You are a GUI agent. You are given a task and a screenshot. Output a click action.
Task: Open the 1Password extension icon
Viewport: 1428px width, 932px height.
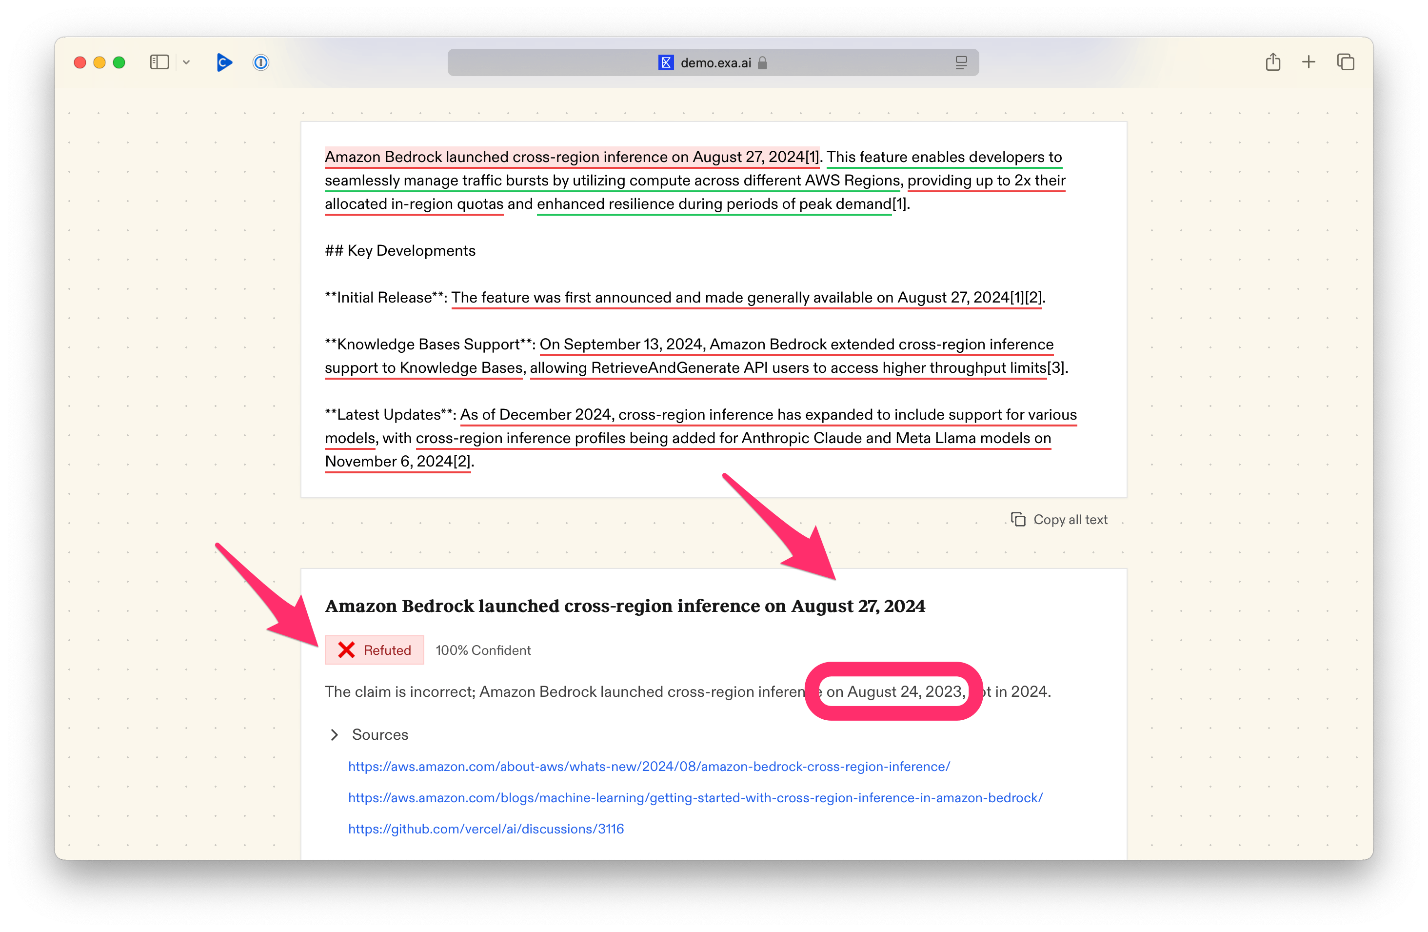tap(260, 62)
